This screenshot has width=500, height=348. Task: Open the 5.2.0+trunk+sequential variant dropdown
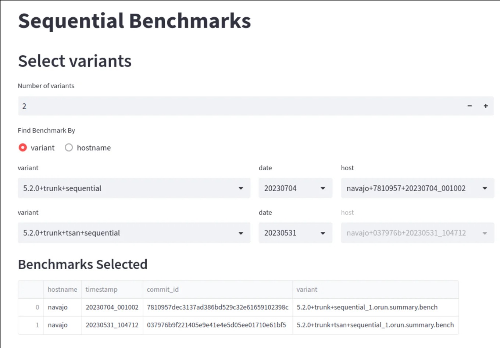pos(134,188)
